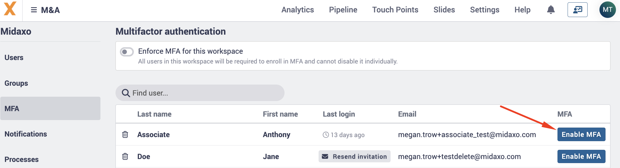The image size is (620, 168).
Task: Focus the Find user search field
Action: click(x=200, y=93)
